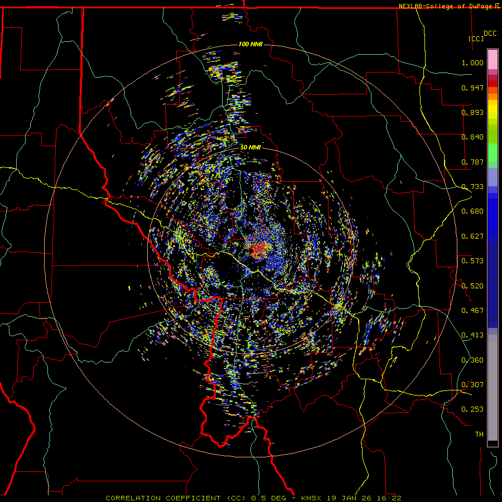Click the 100 NMI range ring label
The height and width of the screenshot is (502, 502).
tap(250, 44)
